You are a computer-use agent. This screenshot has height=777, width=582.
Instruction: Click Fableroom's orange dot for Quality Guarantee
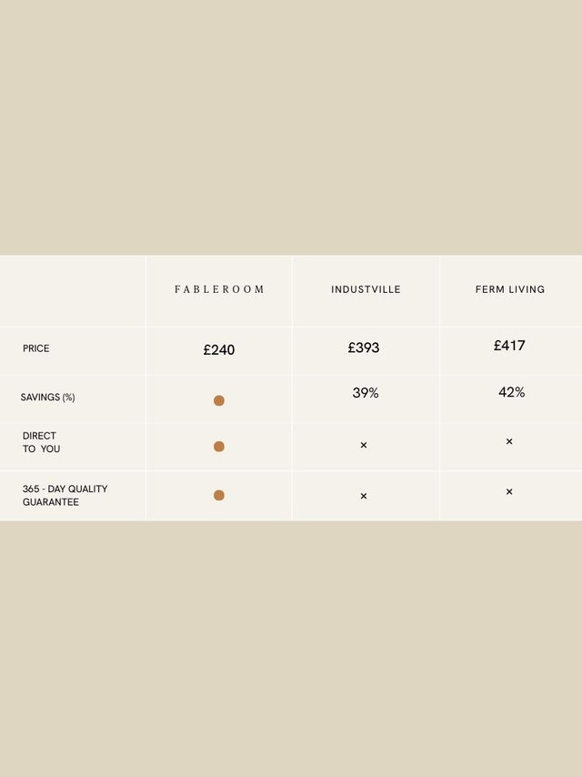tap(219, 495)
